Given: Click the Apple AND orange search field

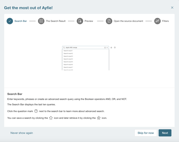Looking at the screenshot, I should (86, 48).
